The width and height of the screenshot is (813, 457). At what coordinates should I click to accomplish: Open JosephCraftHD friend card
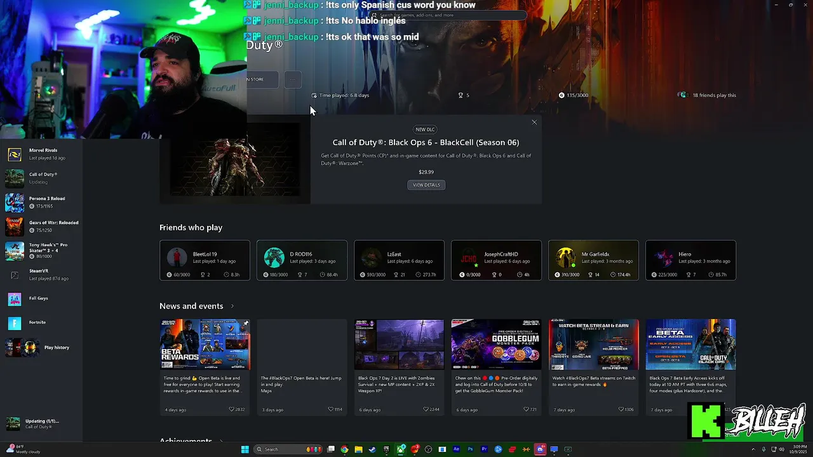pos(496,260)
